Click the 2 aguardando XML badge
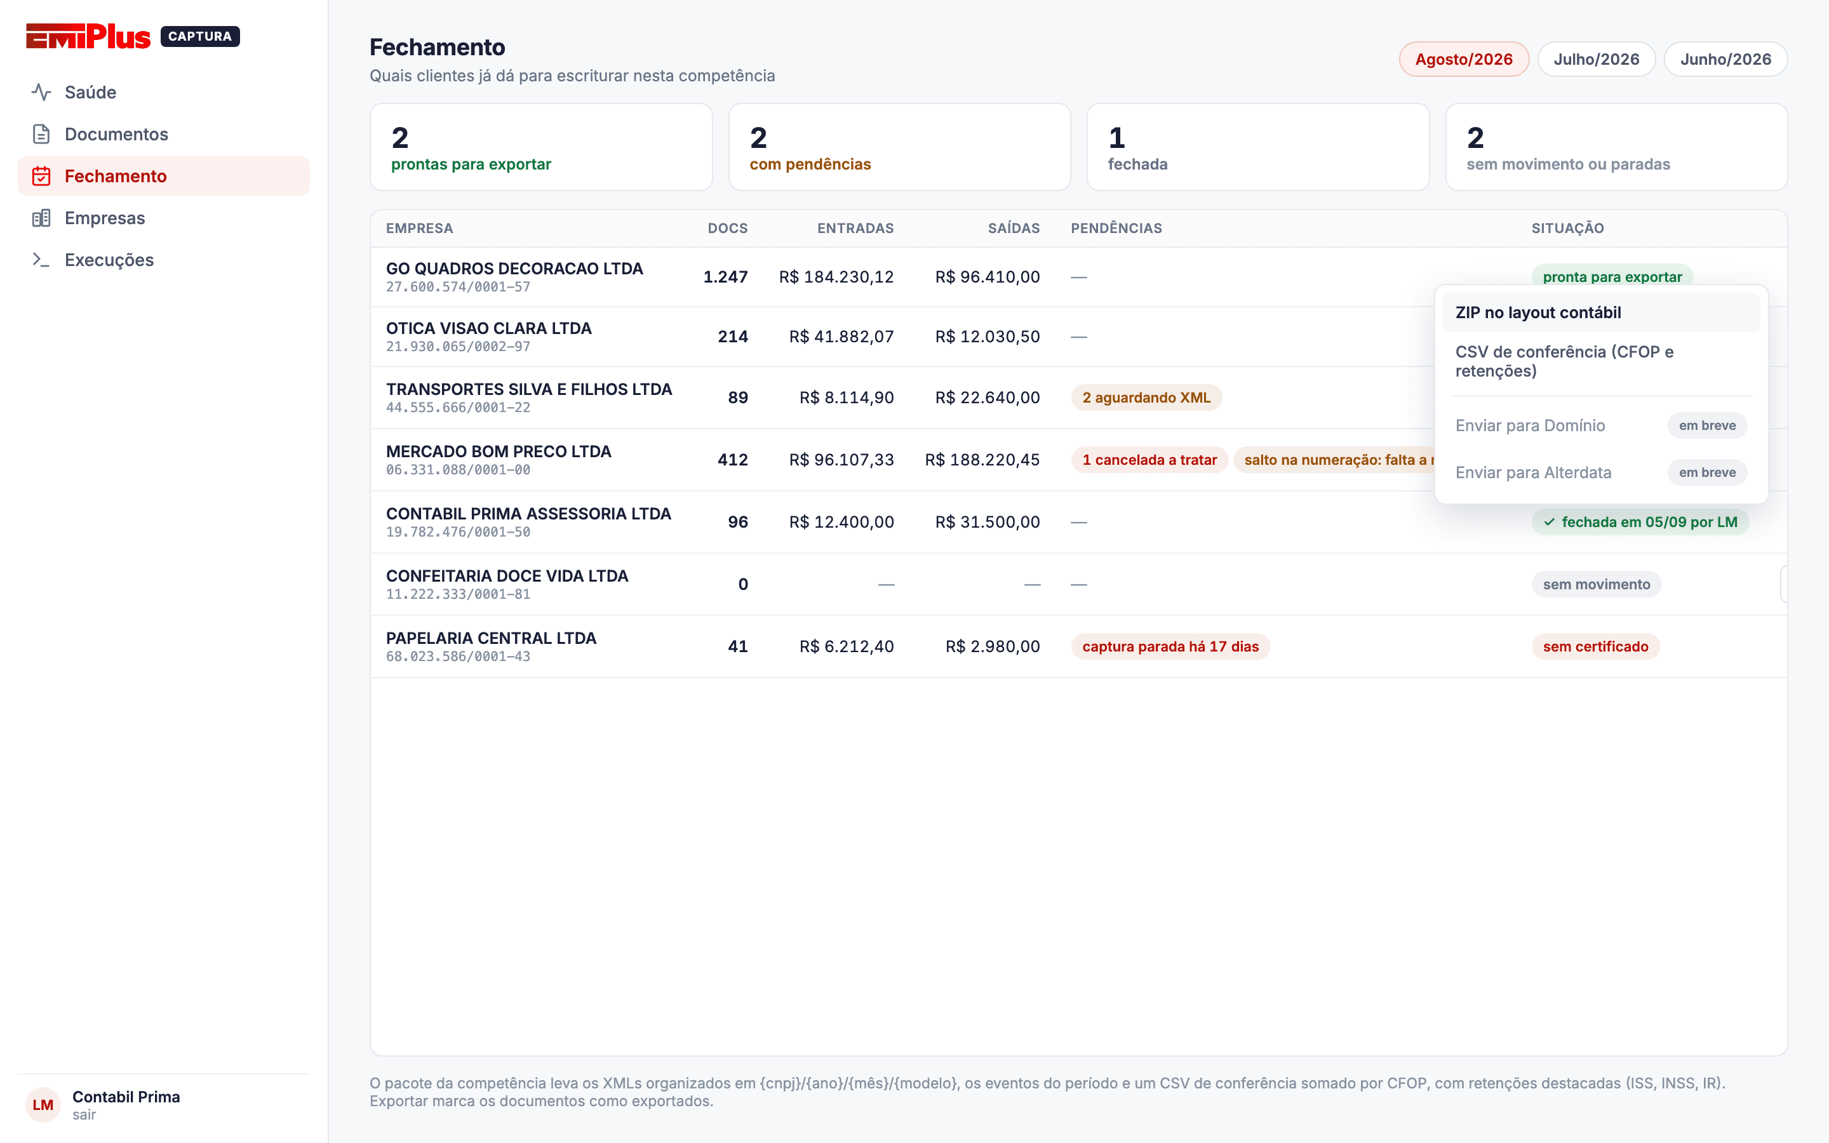Image resolution: width=1829 pixels, height=1143 pixels. tap(1146, 398)
